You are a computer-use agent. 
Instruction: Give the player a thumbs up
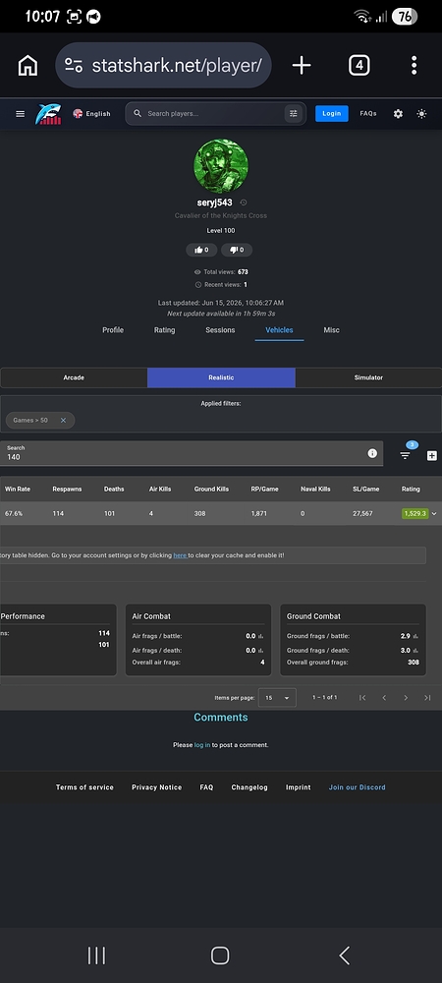coord(201,250)
